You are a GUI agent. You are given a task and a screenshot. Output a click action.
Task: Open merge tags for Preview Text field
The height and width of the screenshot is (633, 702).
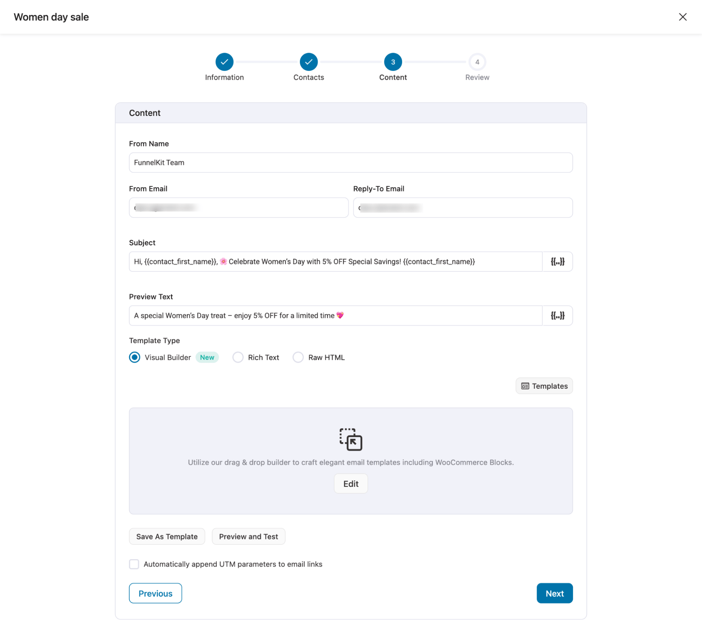click(x=557, y=316)
